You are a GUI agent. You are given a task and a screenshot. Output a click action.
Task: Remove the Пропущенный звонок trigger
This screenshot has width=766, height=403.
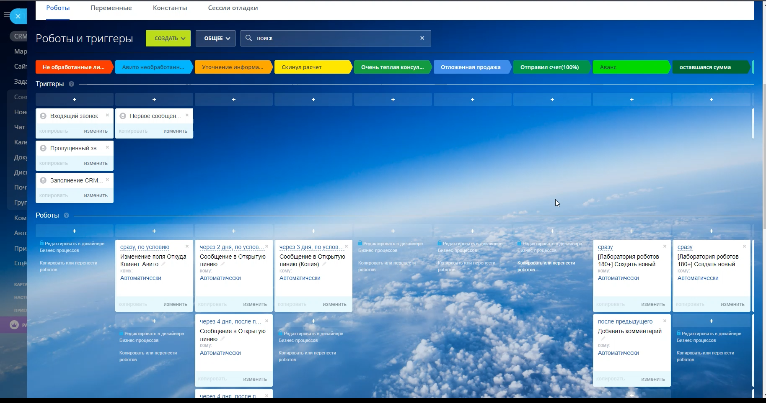click(x=107, y=147)
